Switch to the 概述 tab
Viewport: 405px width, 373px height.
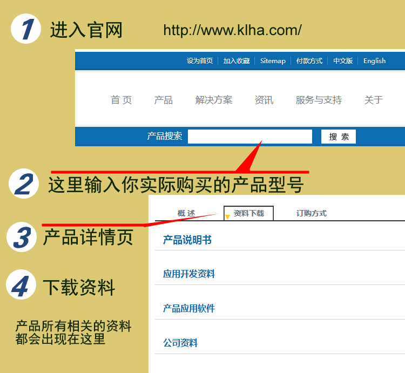click(186, 213)
